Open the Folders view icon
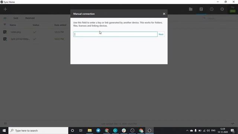This screenshot has width=238, height=134. 191,9
